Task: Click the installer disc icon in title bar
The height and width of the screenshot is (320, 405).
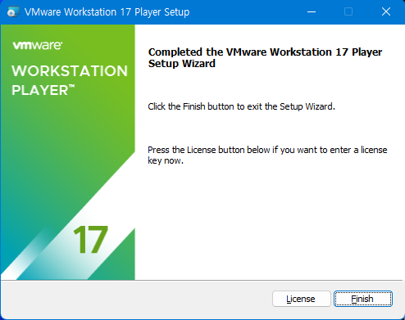Action: pos(13,12)
